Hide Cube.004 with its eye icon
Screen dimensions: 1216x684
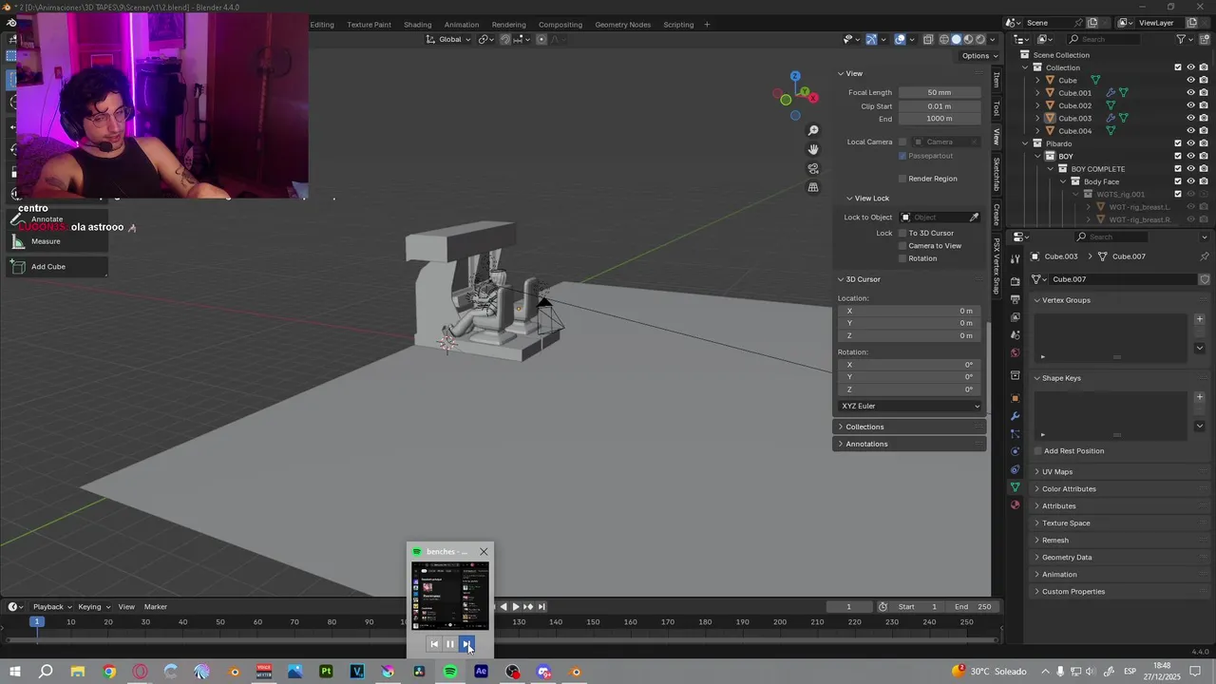coord(1190,131)
